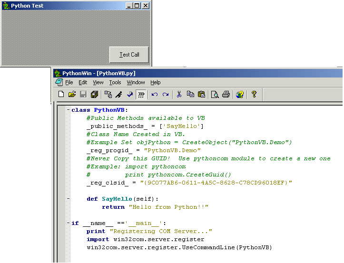Viewport: 344px width, 263px height.
Task: Click the #Public Methods available to VB comment
Action: pyautogui.click(x=146, y=118)
